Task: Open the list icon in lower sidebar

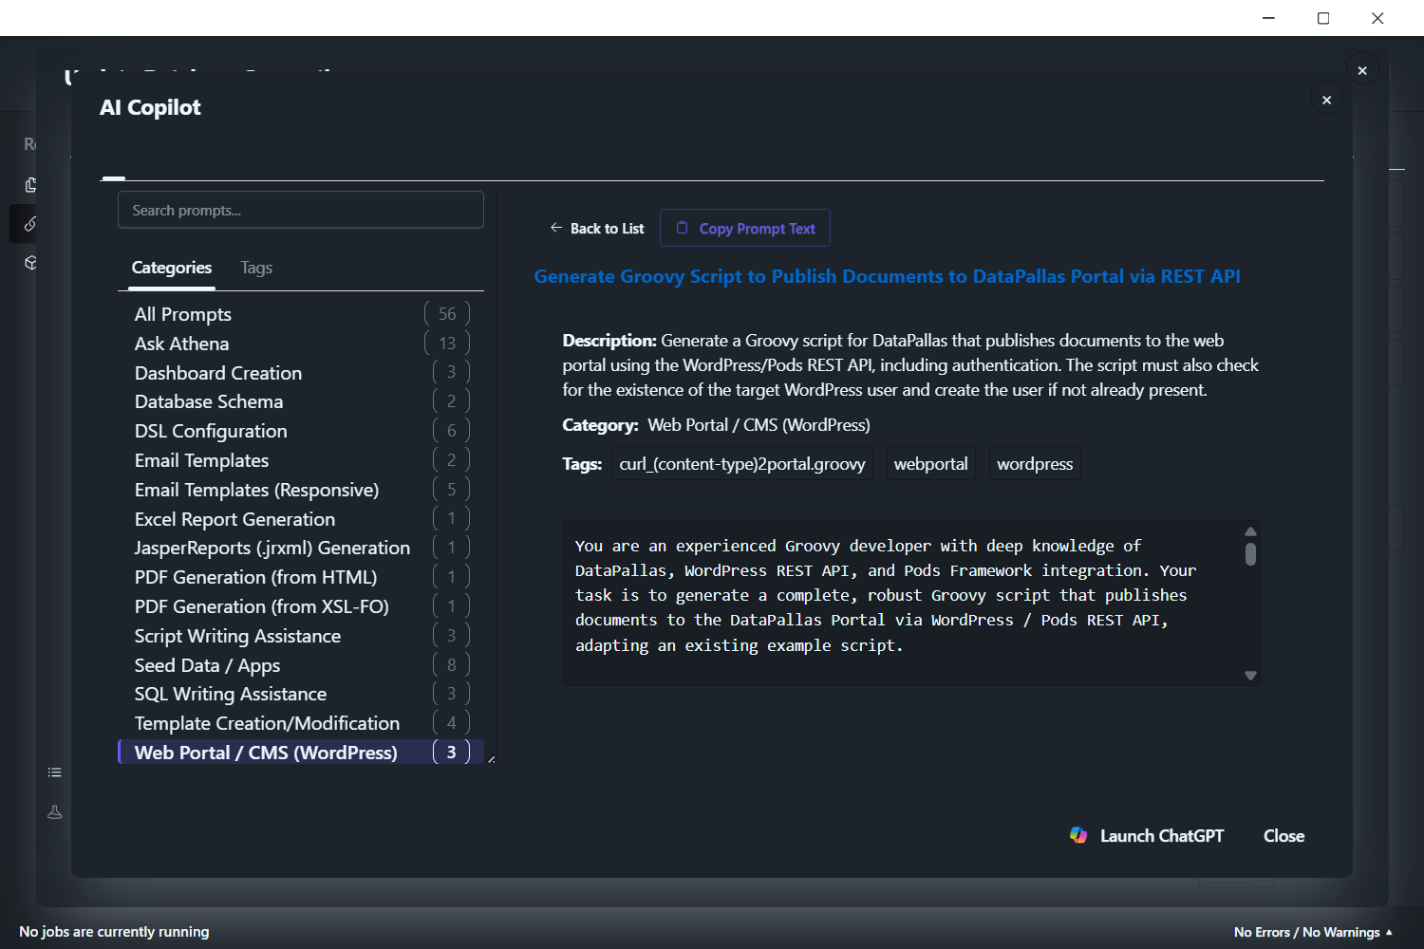Action: click(x=55, y=772)
